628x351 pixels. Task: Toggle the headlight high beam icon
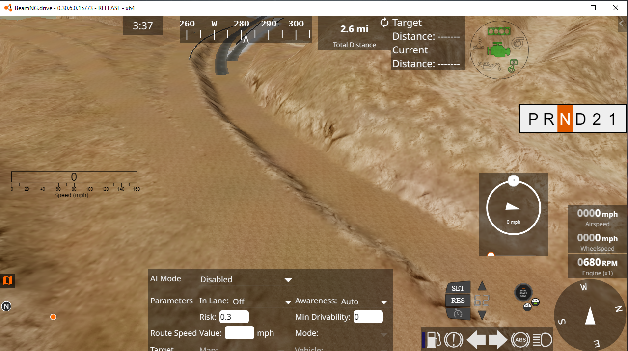point(543,340)
